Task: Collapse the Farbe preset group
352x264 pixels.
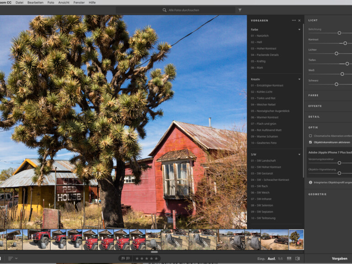Action: pyautogui.click(x=299, y=30)
